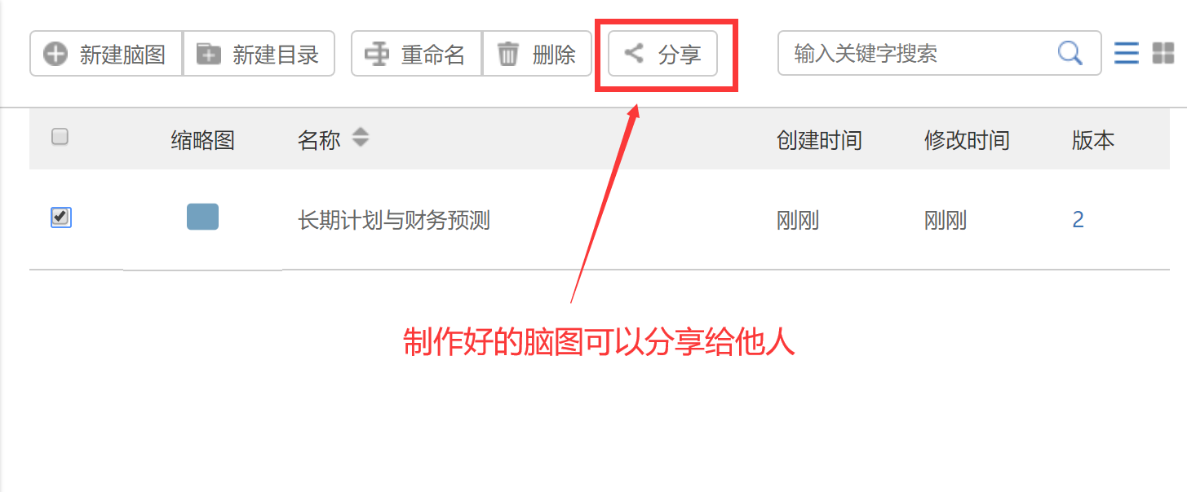Click the plus icon for 新建脑图

tap(55, 55)
